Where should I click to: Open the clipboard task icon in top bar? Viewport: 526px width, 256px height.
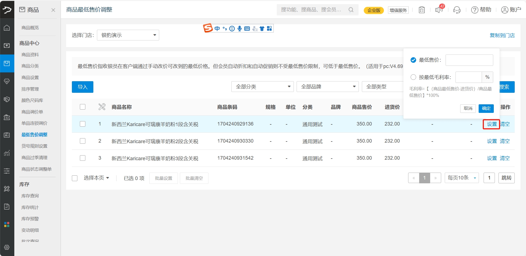[x=422, y=10]
